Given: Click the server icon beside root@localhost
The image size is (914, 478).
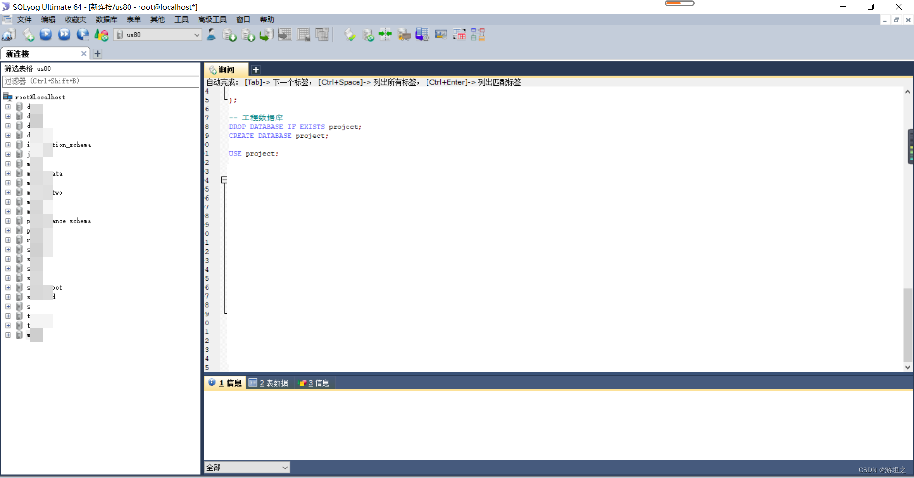Looking at the screenshot, I should click(8, 97).
